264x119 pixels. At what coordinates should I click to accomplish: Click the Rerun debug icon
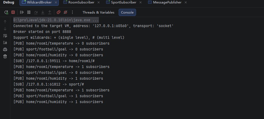[6, 12]
